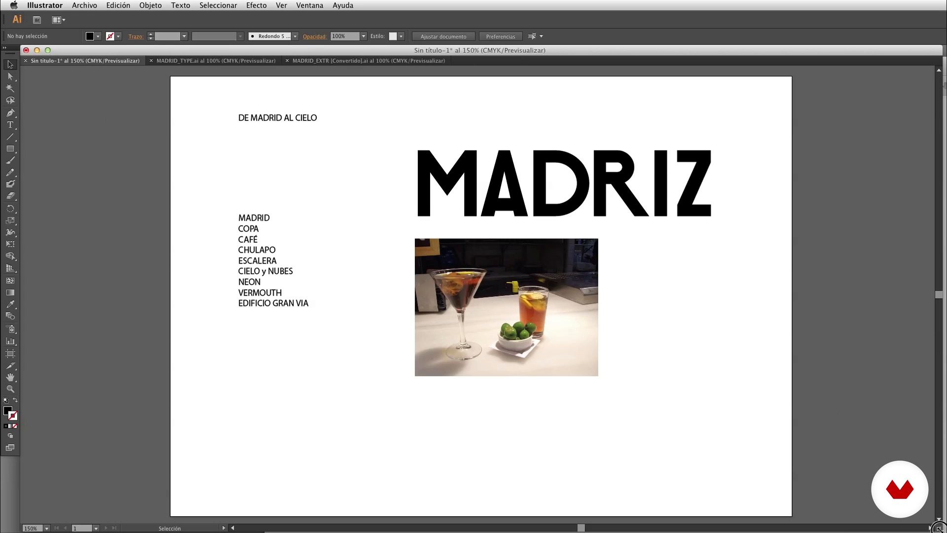
Task: Choose the Symbol Sprayer tool
Action: 10,329
